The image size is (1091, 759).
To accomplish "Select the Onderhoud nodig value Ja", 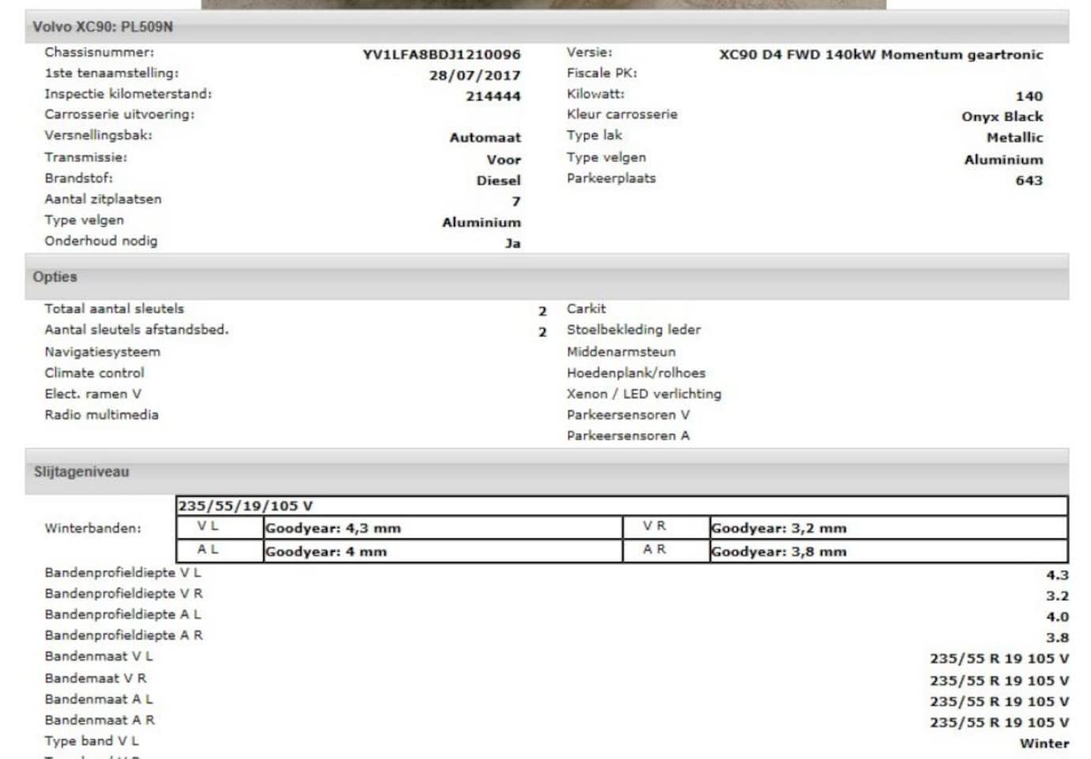I will tap(512, 244).
